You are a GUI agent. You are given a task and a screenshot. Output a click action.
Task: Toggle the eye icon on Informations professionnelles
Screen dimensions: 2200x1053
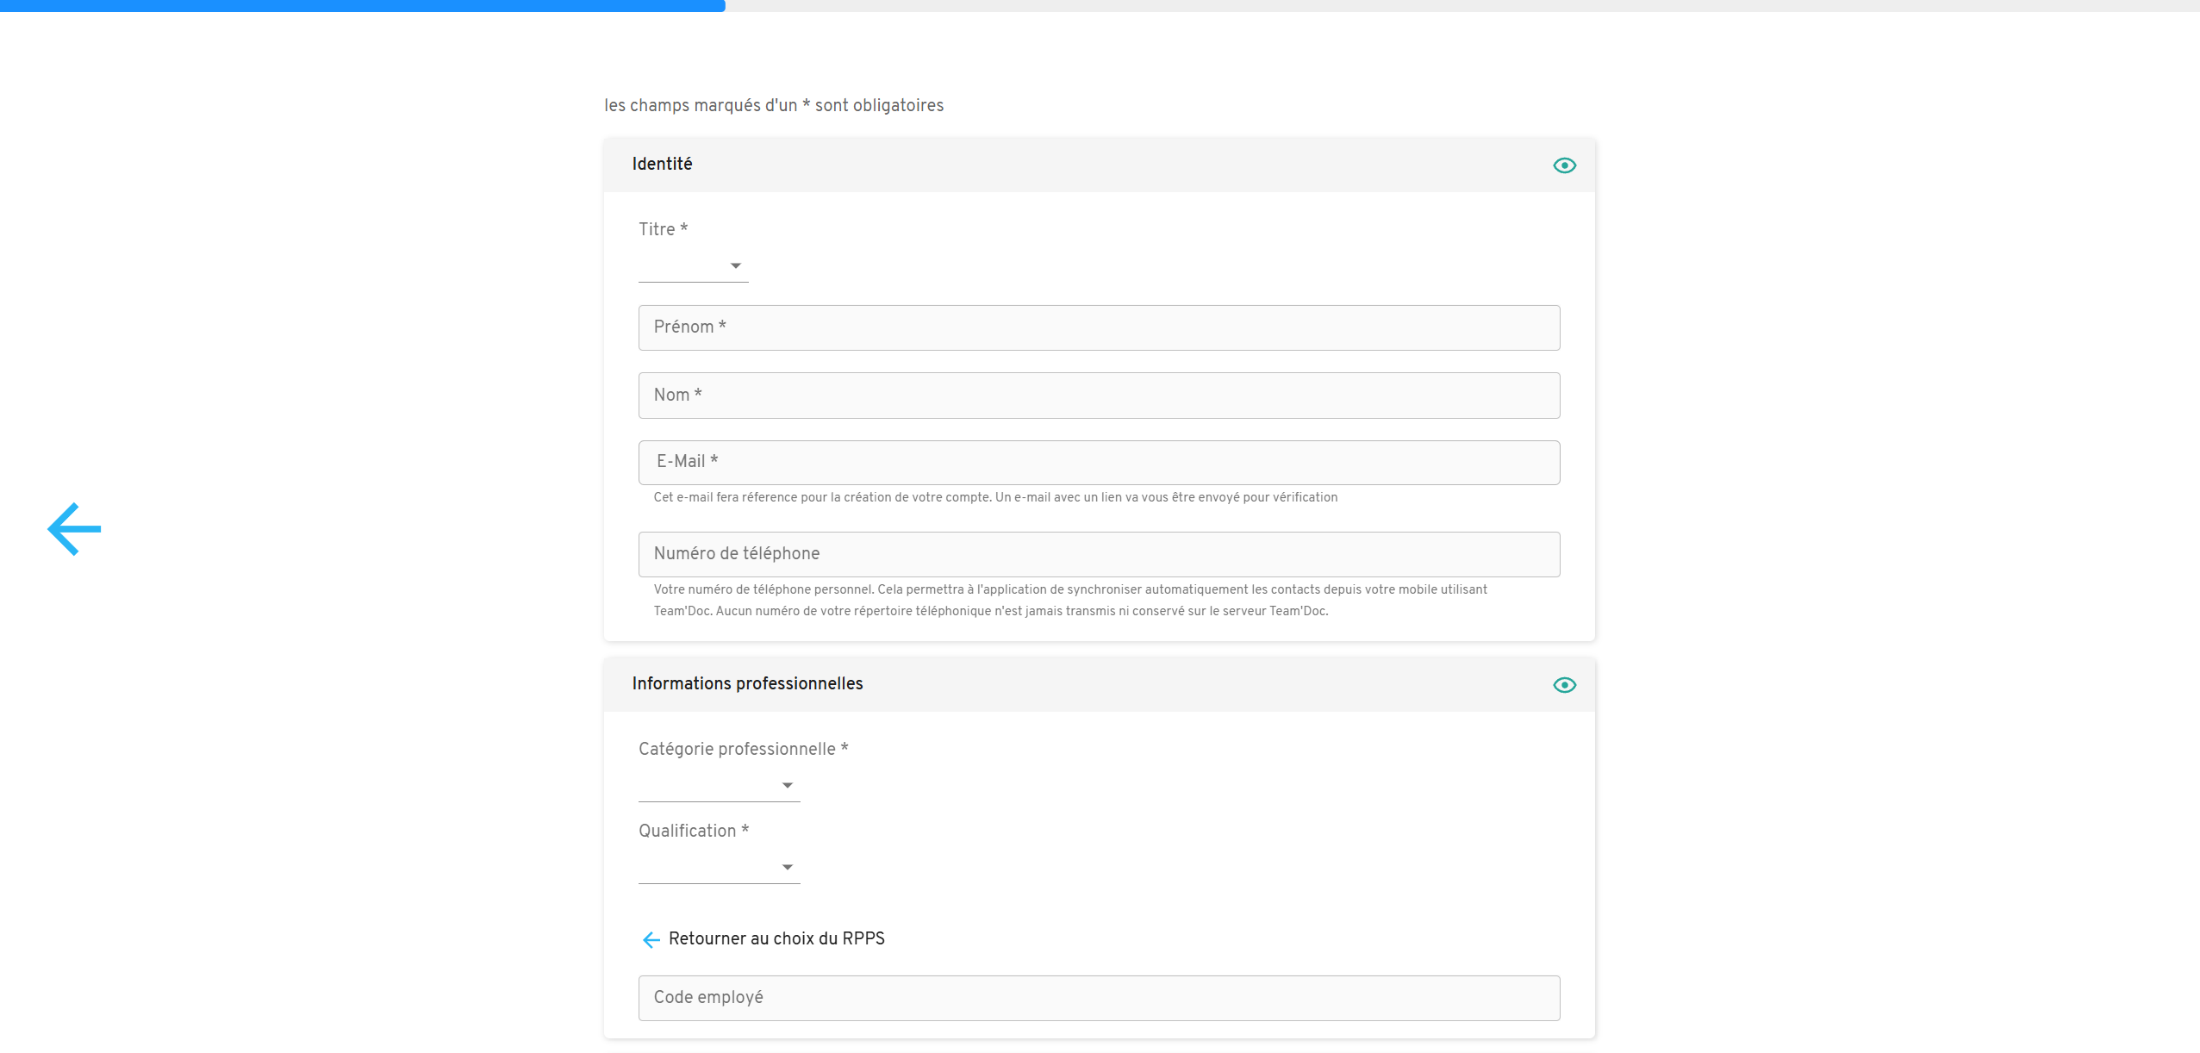click(1565, 684)
